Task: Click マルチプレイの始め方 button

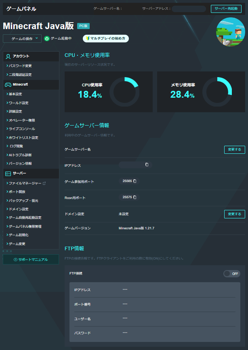Action: [x=106, y=38]
